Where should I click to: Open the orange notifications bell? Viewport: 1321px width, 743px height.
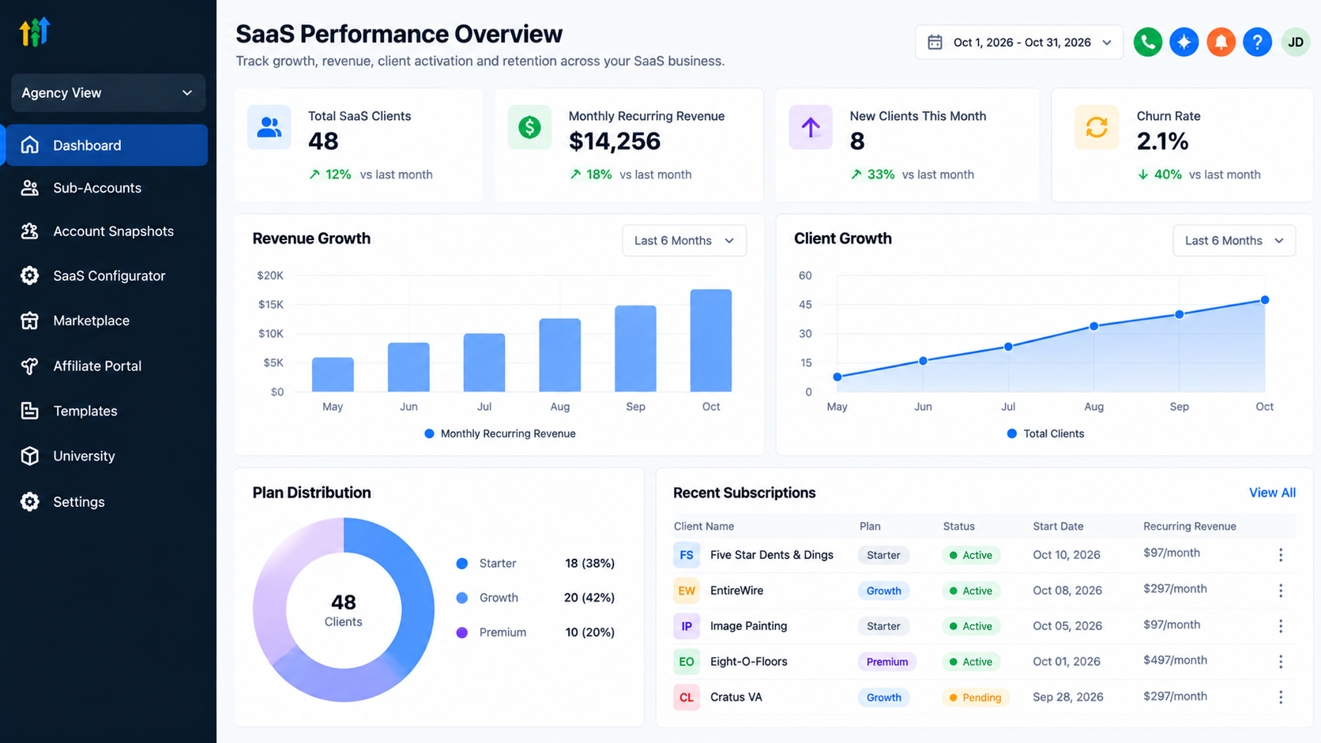click(1221, 42)
